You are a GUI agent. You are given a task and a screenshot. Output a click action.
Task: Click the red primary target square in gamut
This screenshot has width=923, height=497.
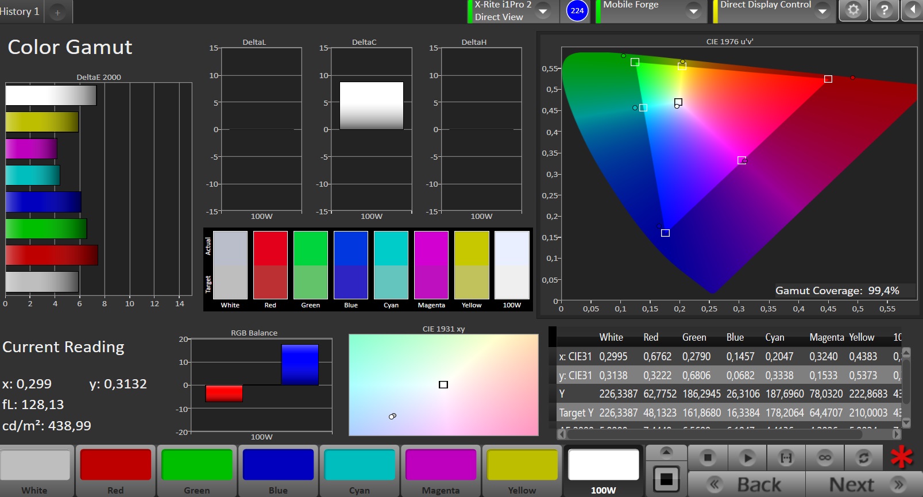[828, 79]
